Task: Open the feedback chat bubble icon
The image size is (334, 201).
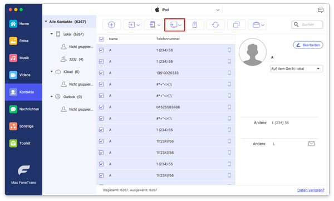Action: 321,10
